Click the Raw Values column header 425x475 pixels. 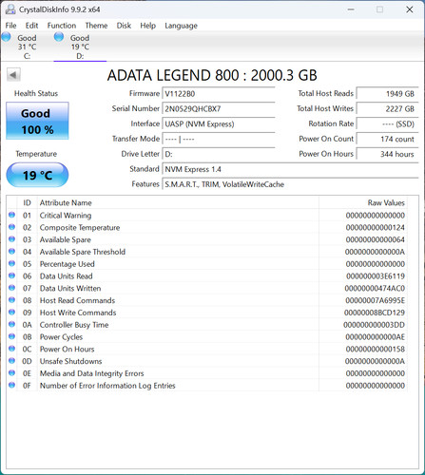point(363,202)
